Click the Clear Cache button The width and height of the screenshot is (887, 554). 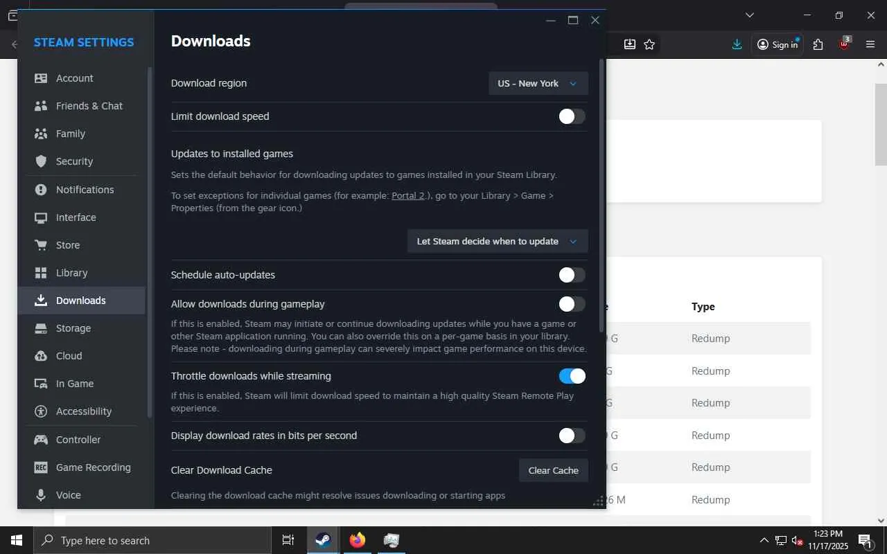(554, 470)
